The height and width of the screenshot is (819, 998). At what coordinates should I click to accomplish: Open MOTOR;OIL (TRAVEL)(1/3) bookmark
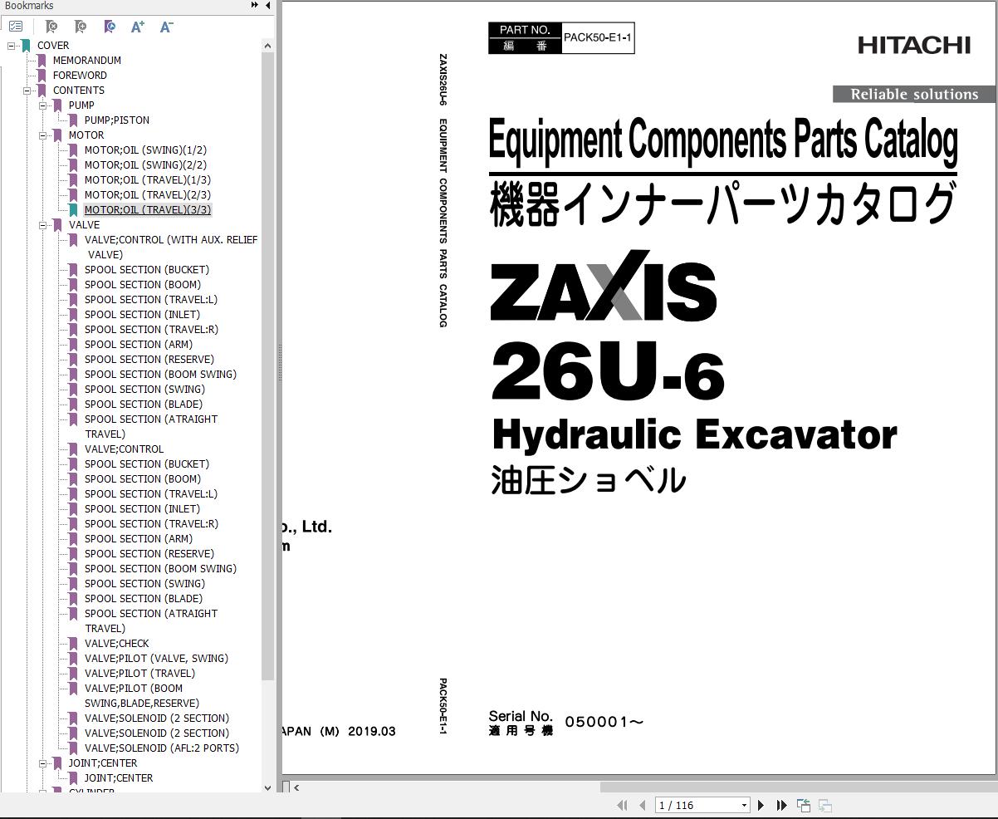[x=148, y=180]
